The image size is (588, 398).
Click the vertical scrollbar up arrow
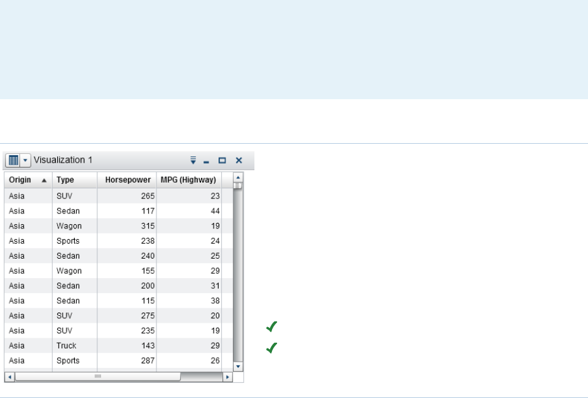238,177
